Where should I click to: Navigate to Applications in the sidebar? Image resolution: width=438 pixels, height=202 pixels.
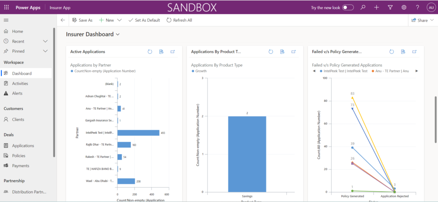coord(23,146)
